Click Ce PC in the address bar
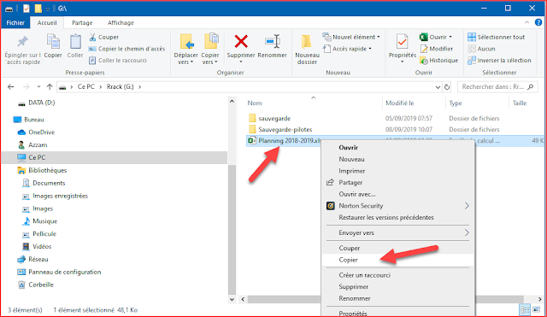This screenshot has height=317, width=547. click(85, 87)
